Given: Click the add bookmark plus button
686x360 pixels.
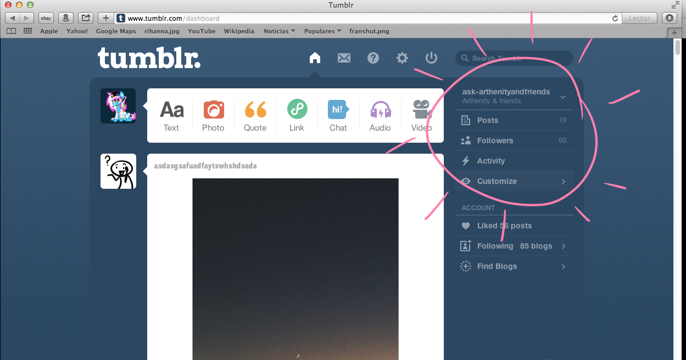Looking at the screenshot, I should click(x=106, y=18).
